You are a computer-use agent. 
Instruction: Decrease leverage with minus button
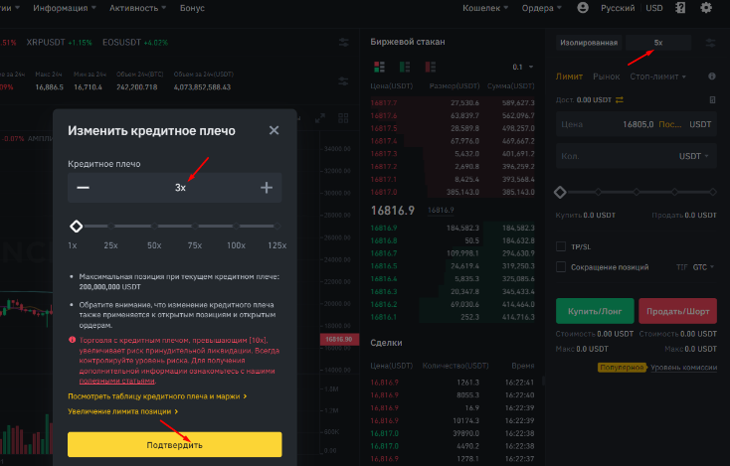[83, 188]
